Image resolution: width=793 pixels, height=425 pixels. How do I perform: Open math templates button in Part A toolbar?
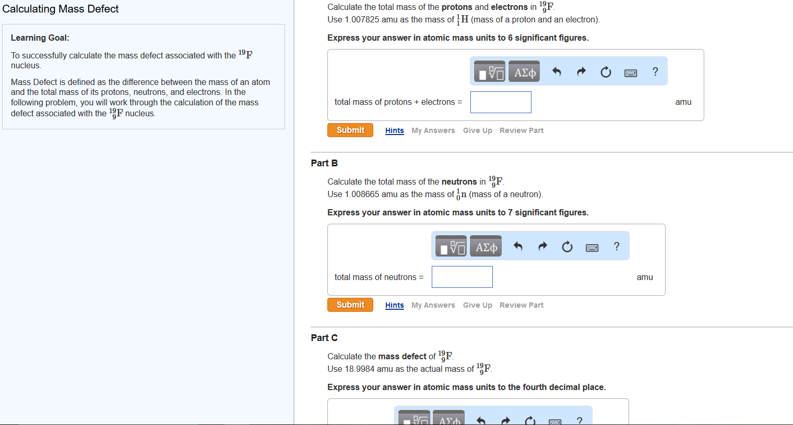tap(489, 71)
